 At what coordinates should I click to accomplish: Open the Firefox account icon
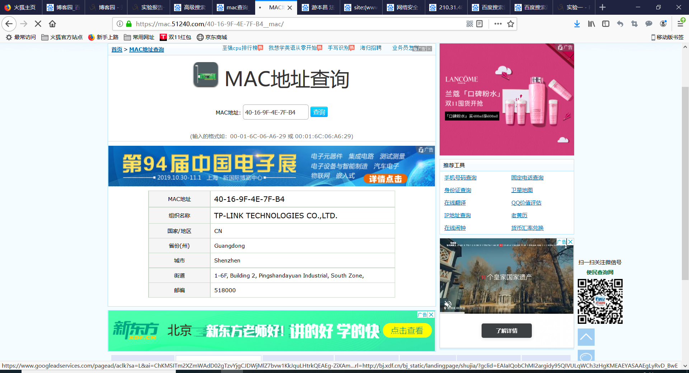tap(663, 24)
